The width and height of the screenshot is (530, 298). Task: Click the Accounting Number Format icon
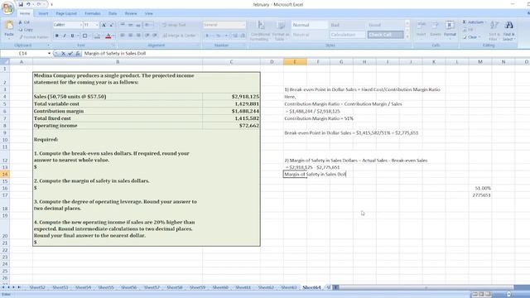coord(207,36)
